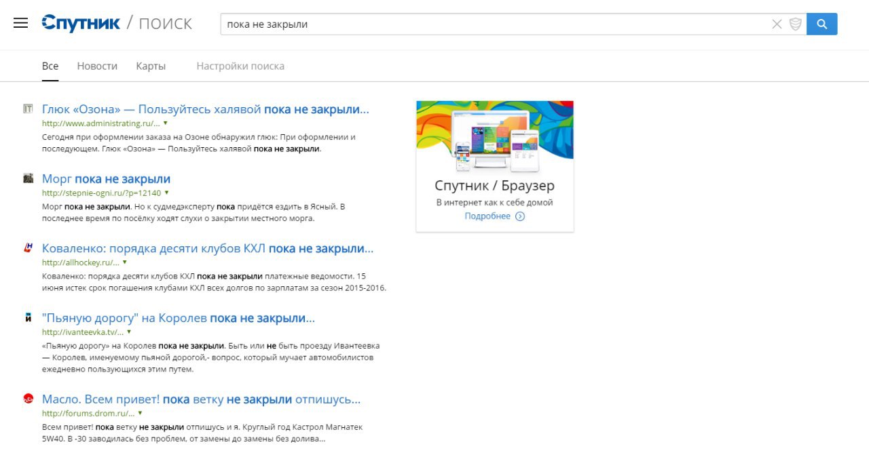Click the http://forums.drom.ru/ URL
Screen dimensions: 869x455
tap(88, 413)
